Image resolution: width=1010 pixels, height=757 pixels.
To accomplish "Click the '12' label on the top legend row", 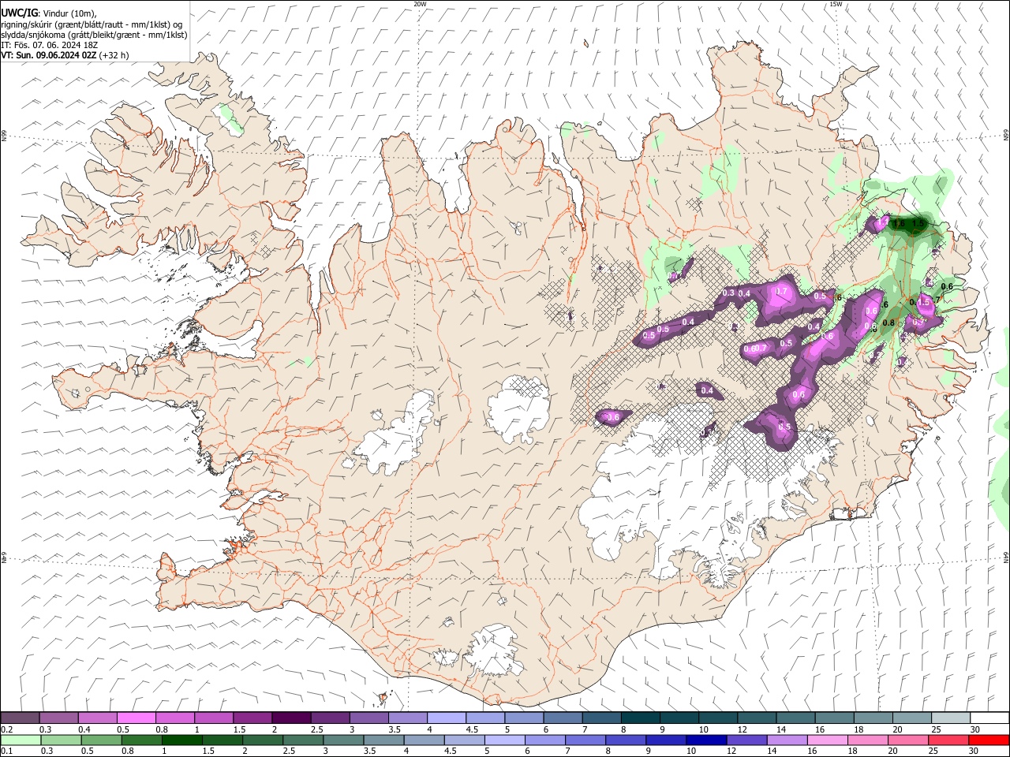I will [x=742, y=729].
